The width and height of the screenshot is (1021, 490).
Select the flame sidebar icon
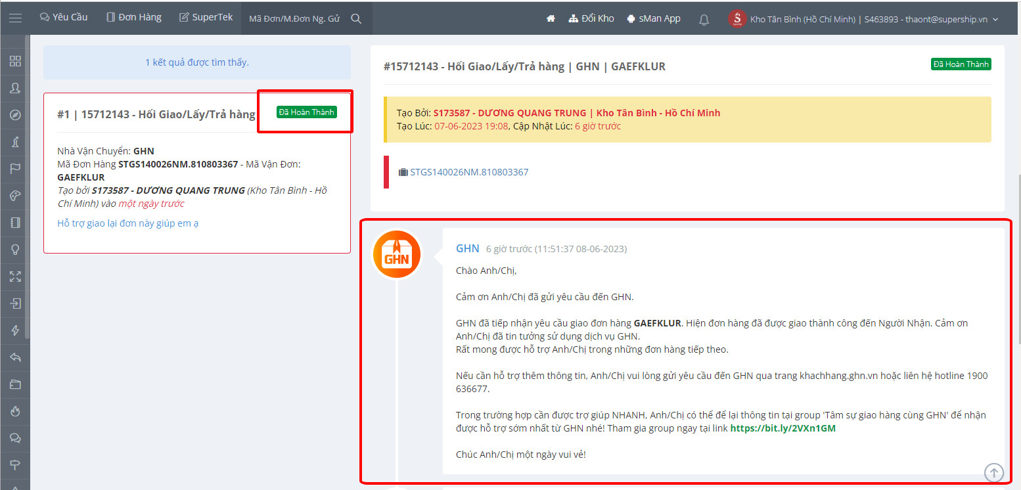tap(15, 411)
